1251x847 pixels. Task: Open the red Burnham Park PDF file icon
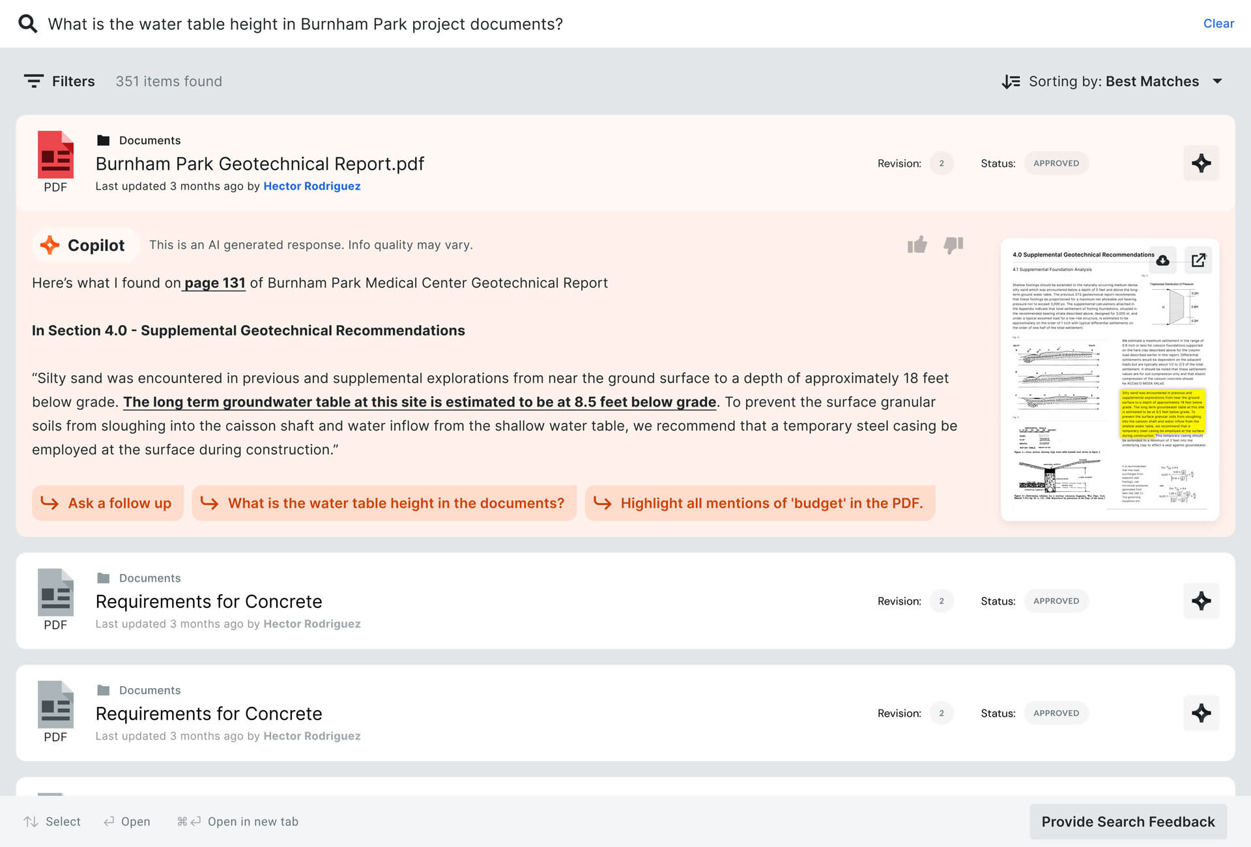click(55, 156)
